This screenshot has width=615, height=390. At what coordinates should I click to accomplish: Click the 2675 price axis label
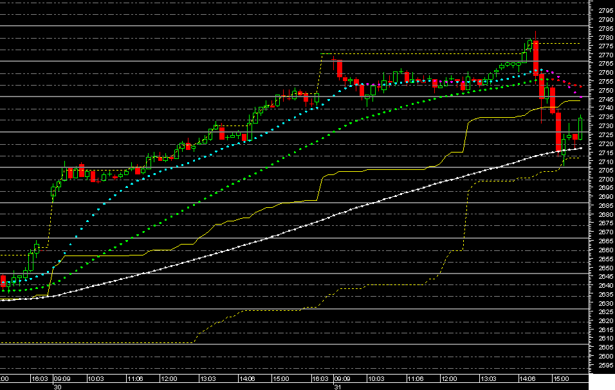point(606,223)
